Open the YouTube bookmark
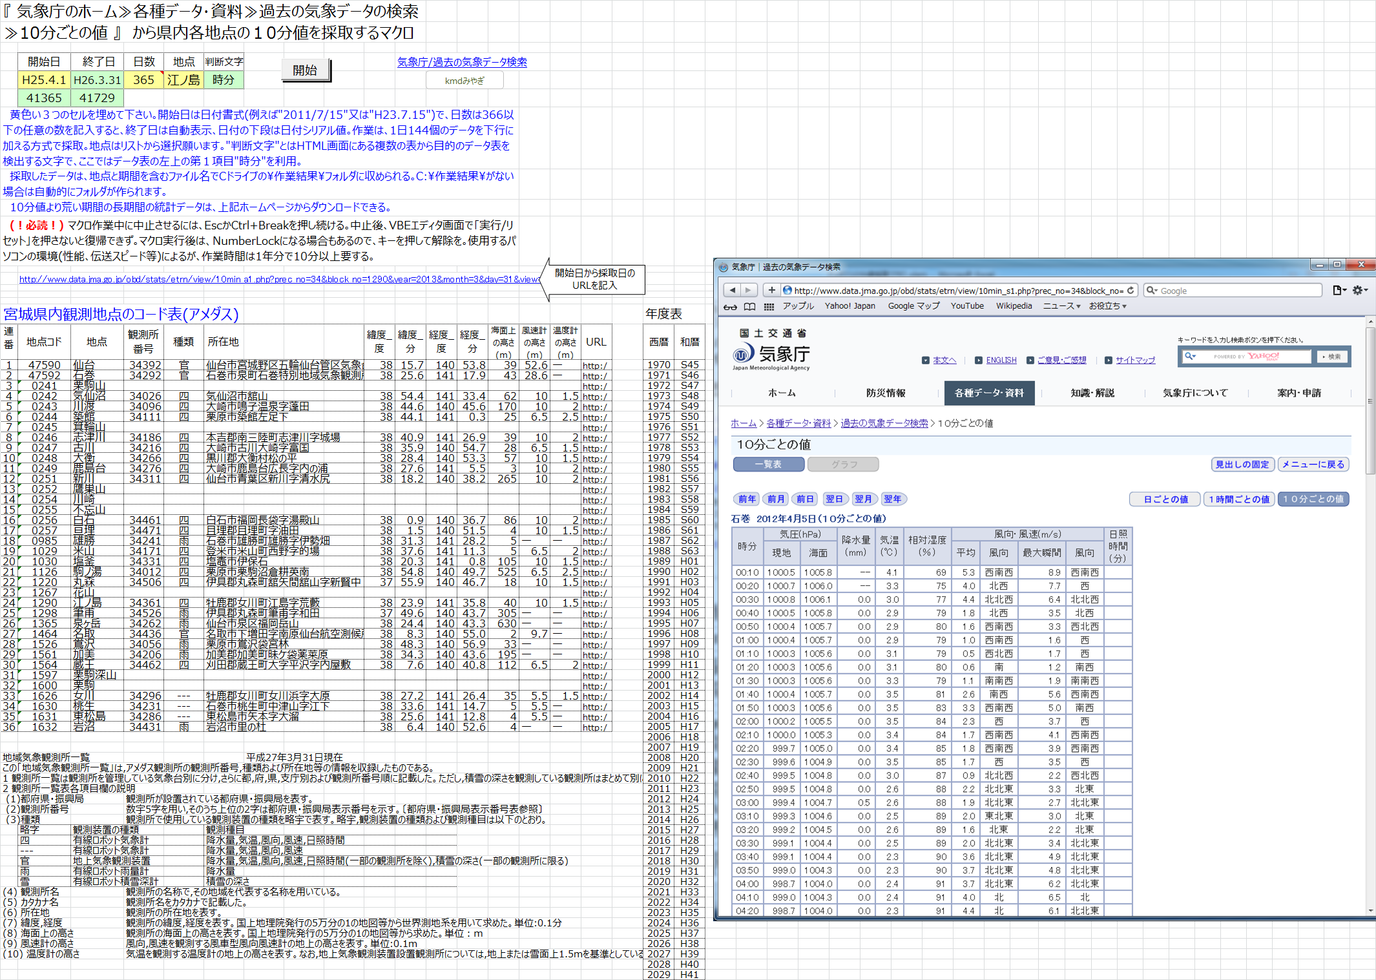Image resolution: width=1376 pixels, height=980 pixels. tap(967, 306)
